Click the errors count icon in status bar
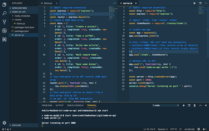This screenshot has width=209, height=131. 4,129
